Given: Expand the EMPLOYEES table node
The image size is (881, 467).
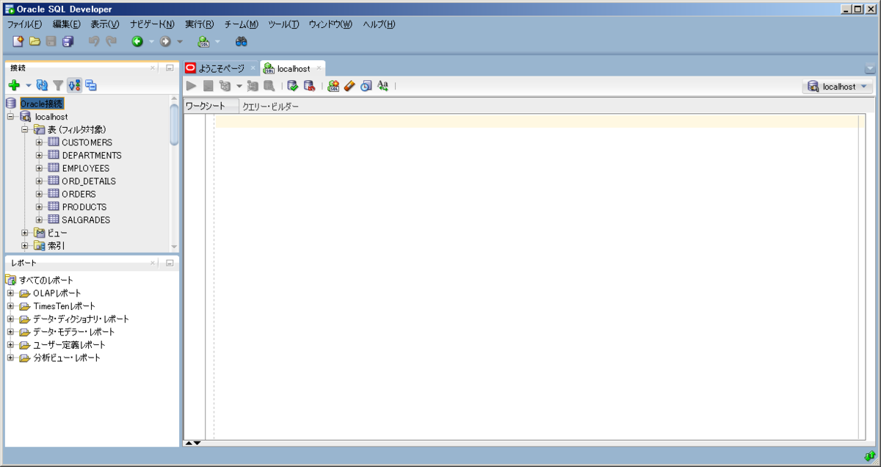Looking at the screenshot, I should tap(38, 167).
